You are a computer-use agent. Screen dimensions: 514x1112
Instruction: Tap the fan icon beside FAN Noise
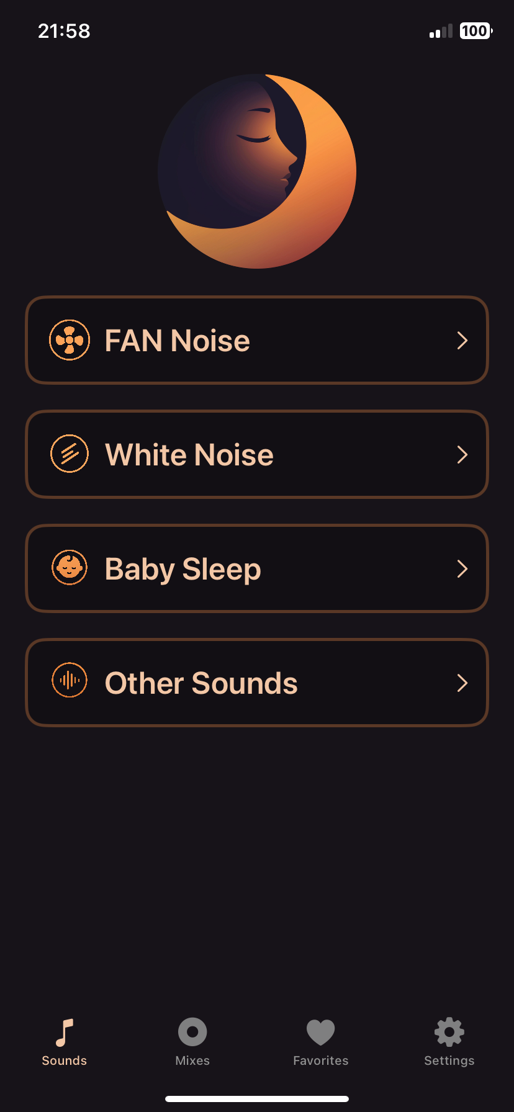click(70, 340)
